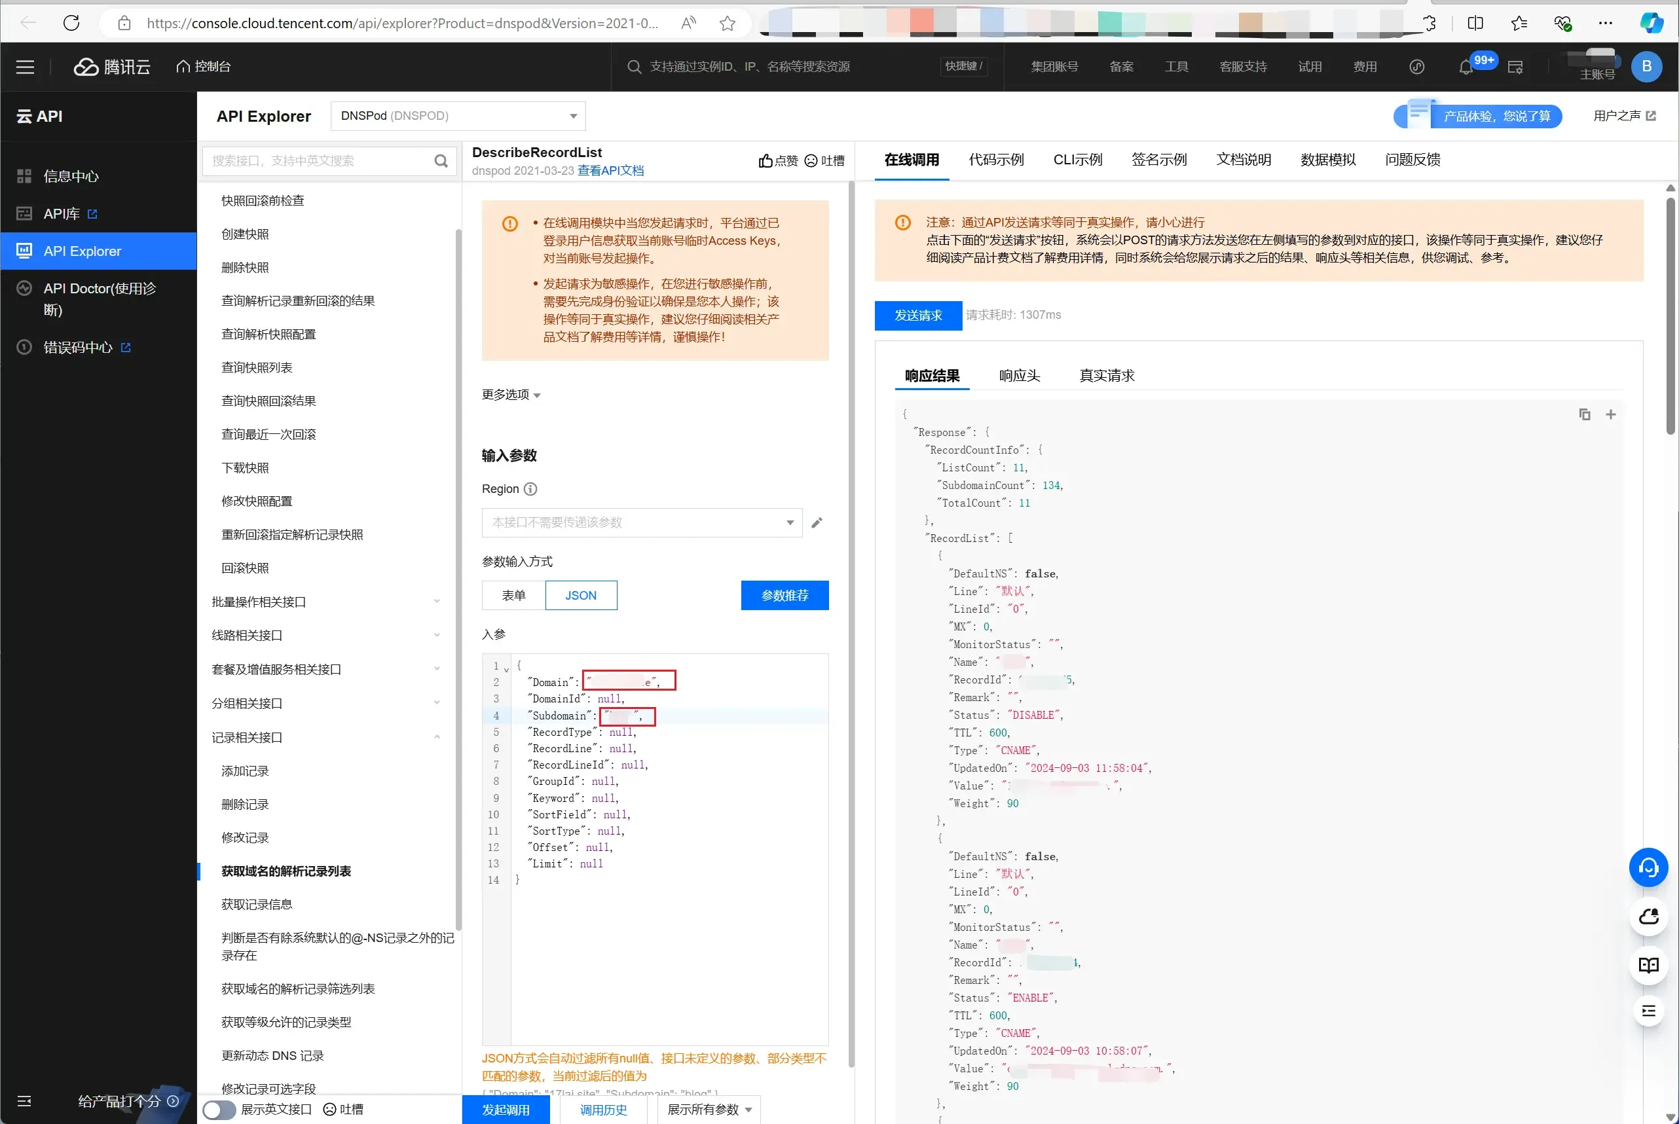Expand 更多选项 options
This screenshot has height=1124, width=1679.
coord(511,394)
